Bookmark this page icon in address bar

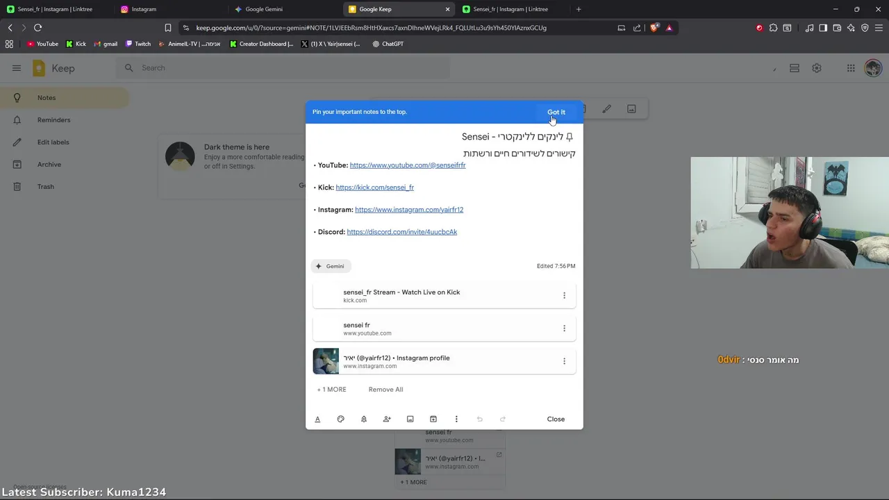click(167, 28)
